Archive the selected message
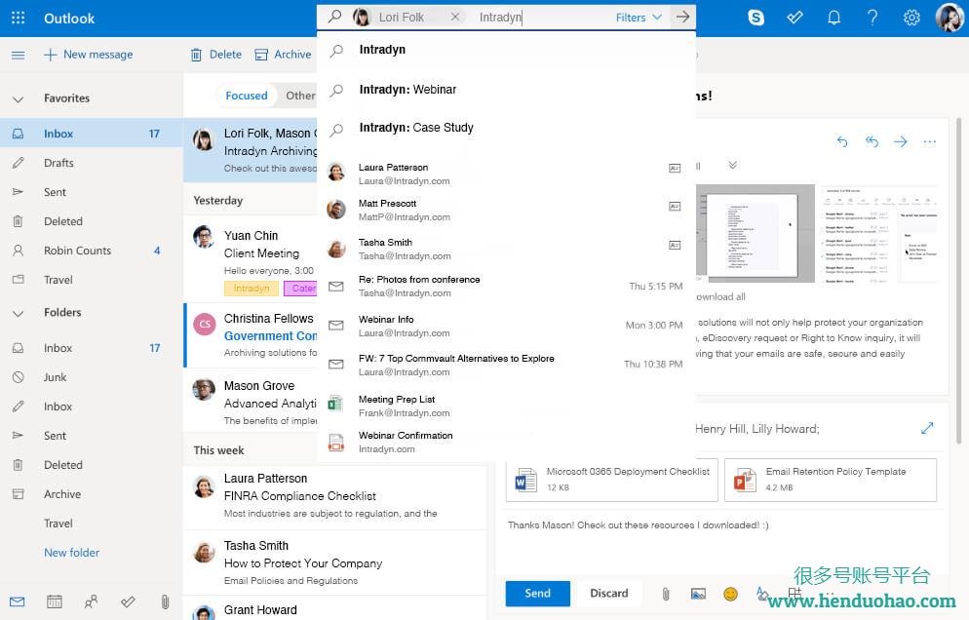Image resolution: width=969 pixels, height=620 pixels. (283, 55)
